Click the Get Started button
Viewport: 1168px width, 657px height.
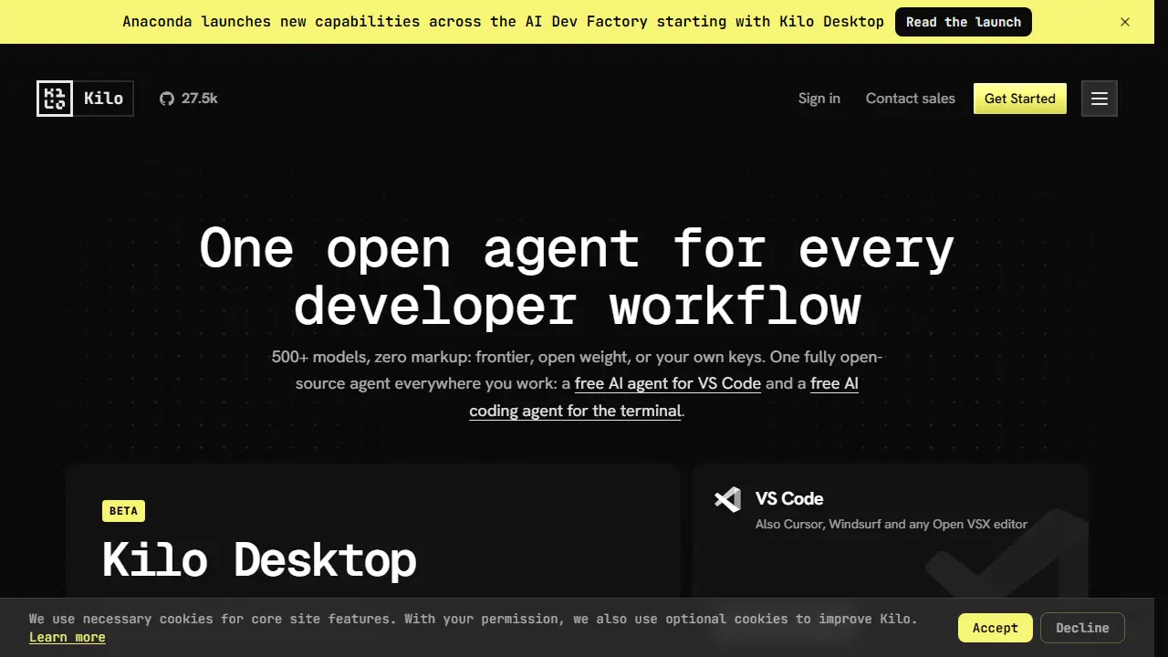(x=1020, y=99)
